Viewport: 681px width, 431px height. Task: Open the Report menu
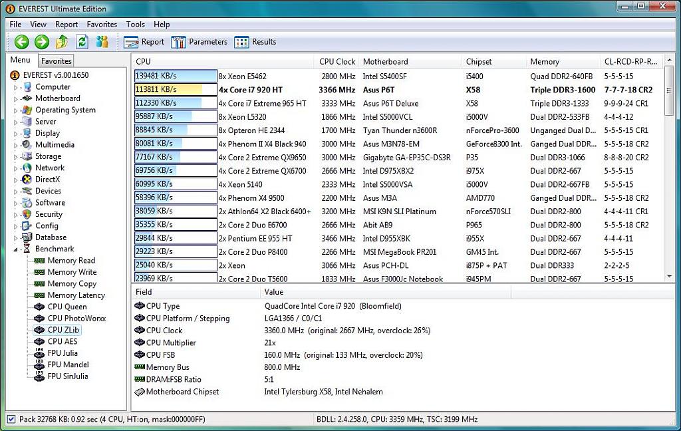[67, 25]
